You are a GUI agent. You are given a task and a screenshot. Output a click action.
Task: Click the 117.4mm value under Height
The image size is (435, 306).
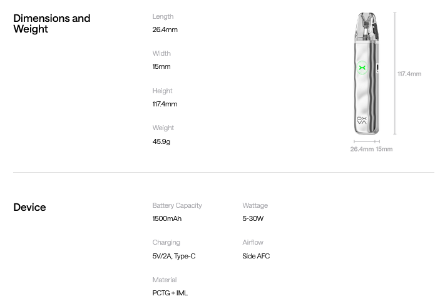(165, 104)
